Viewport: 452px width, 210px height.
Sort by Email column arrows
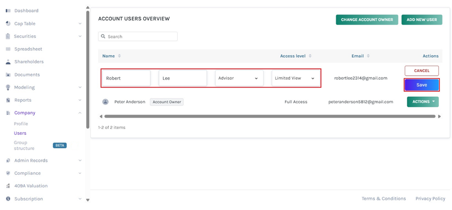point(368,56)
